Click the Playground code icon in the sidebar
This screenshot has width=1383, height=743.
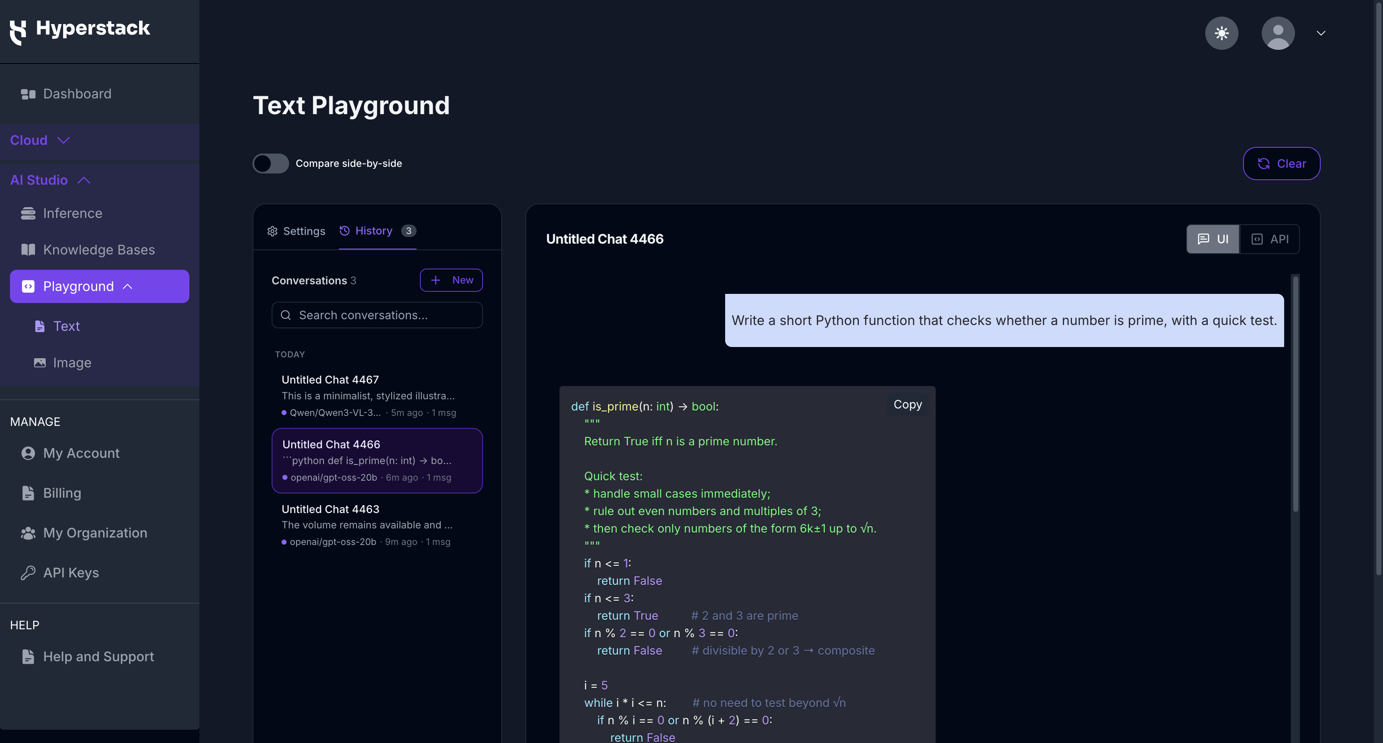tap(28, 286)
